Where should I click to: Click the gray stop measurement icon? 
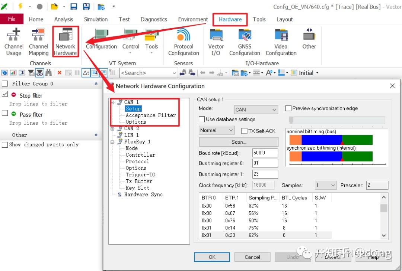tap(39, 6)
